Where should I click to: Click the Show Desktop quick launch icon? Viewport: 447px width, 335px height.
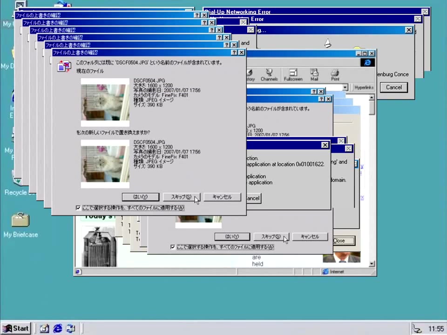pos(45,328)
